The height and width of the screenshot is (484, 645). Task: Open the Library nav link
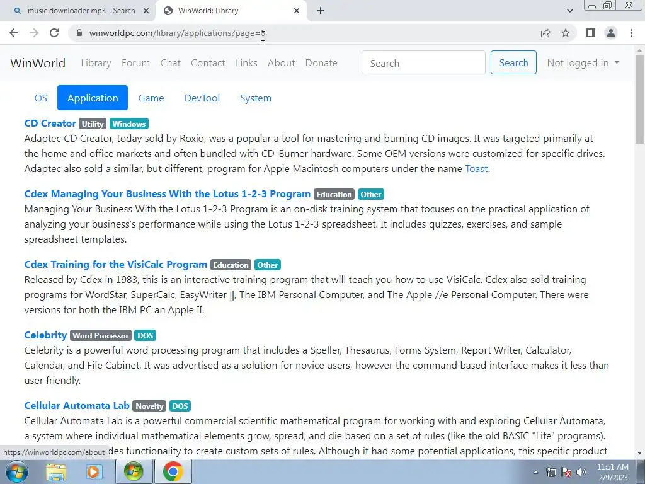(x=96, y=63)
